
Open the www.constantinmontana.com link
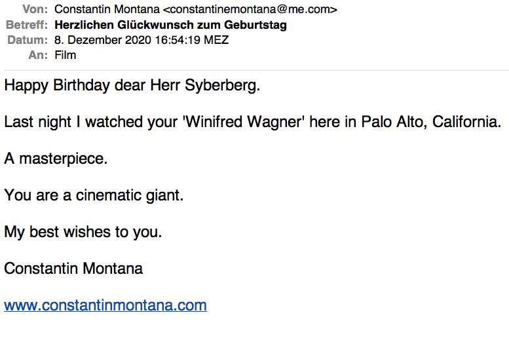point(105,305)
